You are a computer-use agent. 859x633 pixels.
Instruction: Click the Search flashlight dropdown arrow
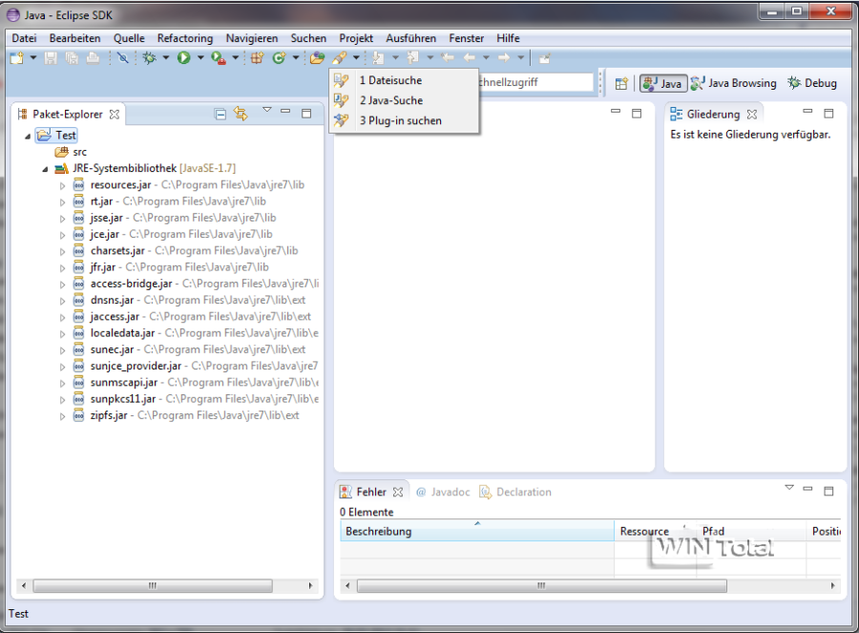click(x=356, y=57)
